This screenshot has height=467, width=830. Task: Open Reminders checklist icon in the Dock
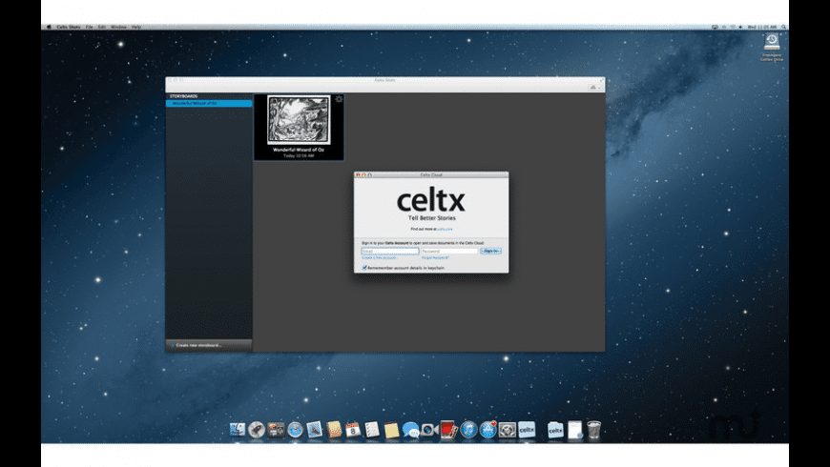point(372,430)
